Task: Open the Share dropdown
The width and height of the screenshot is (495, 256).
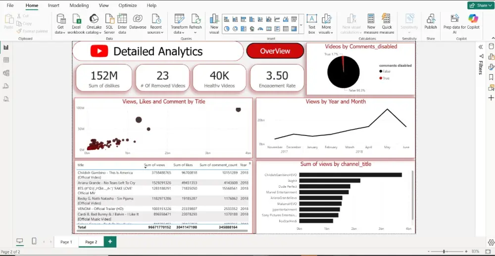Action: (x=481, y=5)
